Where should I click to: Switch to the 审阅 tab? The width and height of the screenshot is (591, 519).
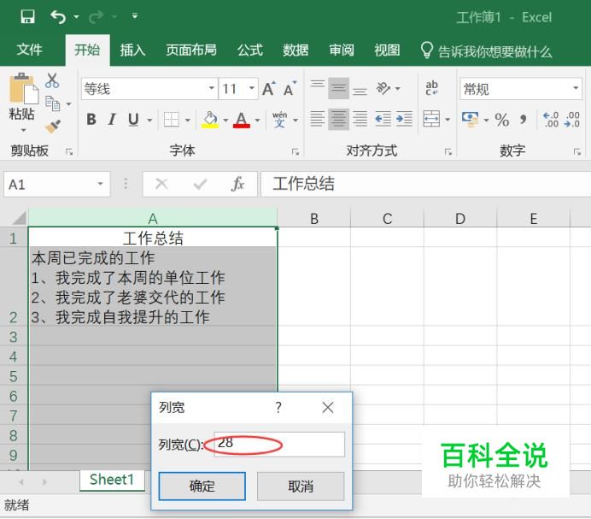point(342,50)
